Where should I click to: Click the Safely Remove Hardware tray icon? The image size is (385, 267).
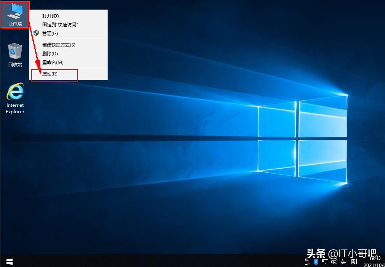pyautogui.click(x=307, y=262)
